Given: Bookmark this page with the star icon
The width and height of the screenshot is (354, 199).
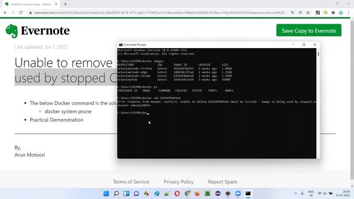Looking at the screenshot, I should click(x=308, y=13).
